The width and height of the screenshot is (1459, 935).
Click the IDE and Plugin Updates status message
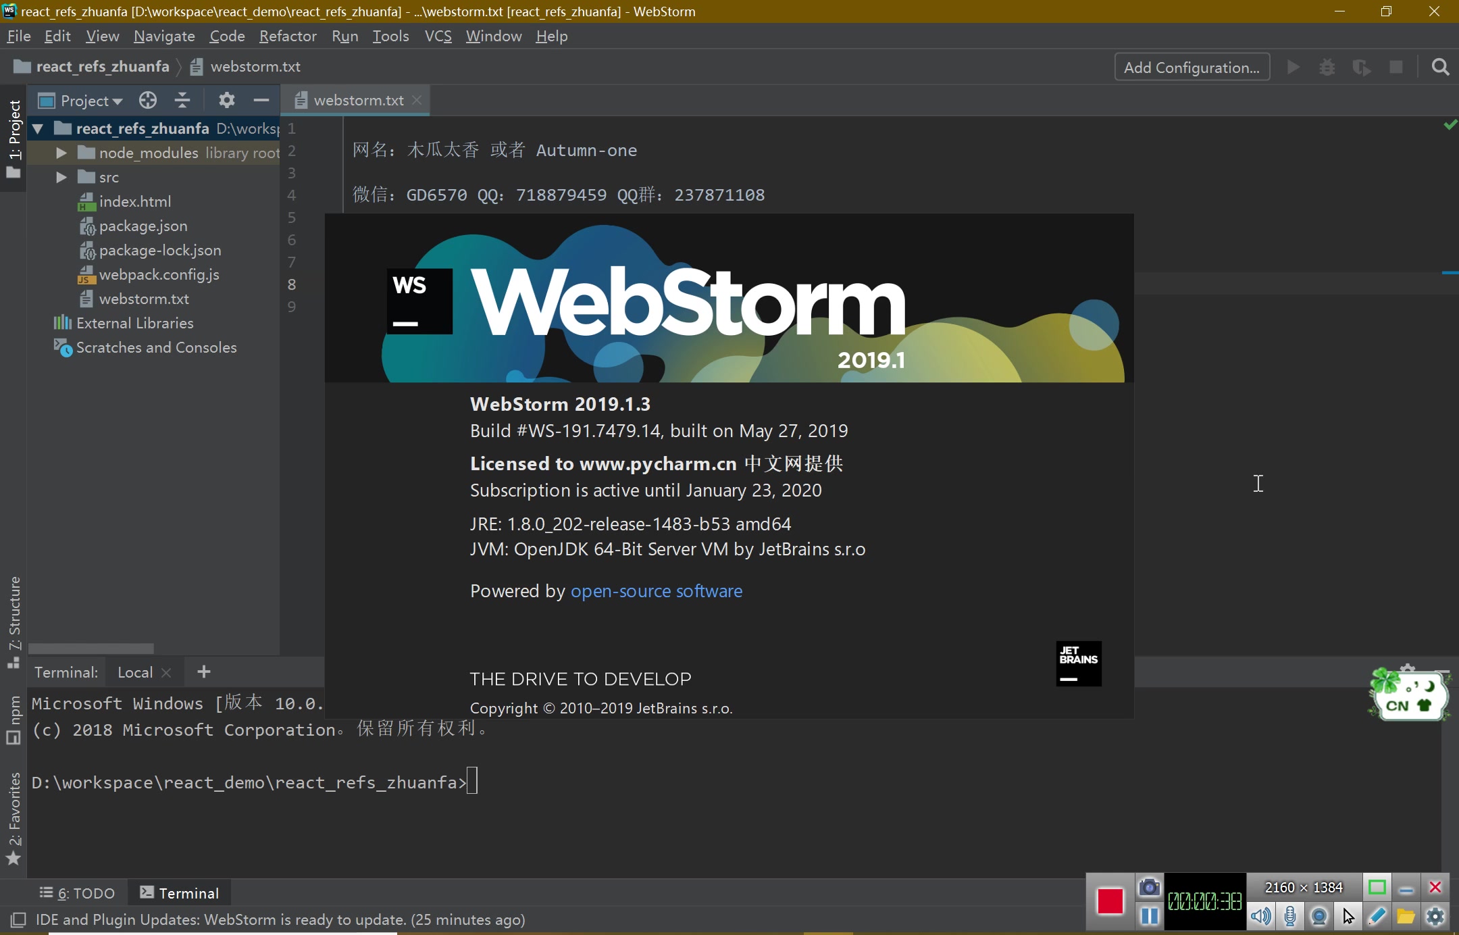point(280,919)
